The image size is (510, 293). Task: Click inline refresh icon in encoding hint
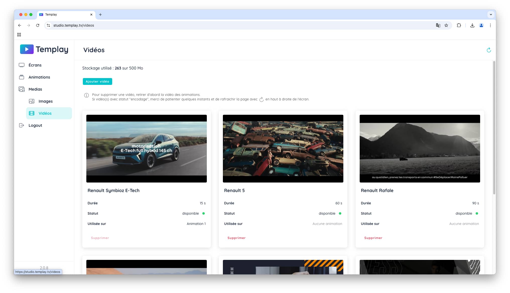point(261,99)
